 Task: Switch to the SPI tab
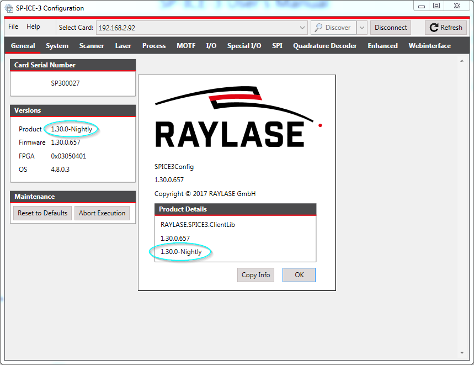click(x=277, y=46)
